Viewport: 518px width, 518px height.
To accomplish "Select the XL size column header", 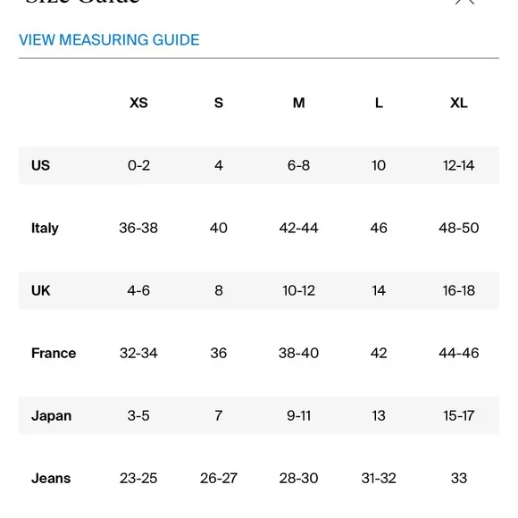I will (459, 103).
